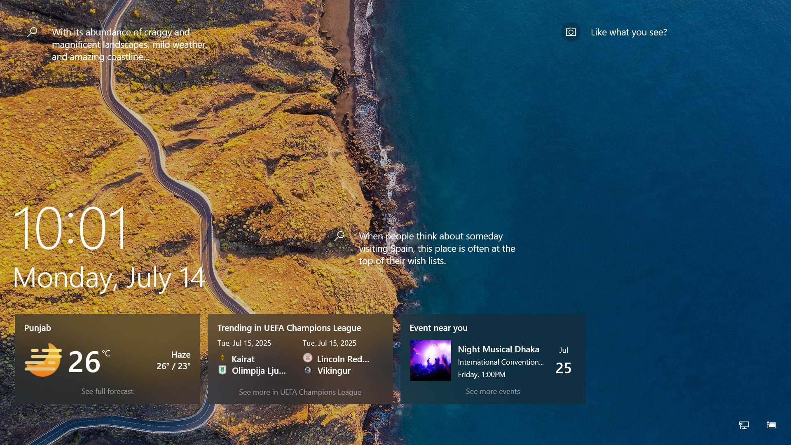This screenshot has width=791, height=445.
Task: Open the See full forecast link
Action: [107, 391]
